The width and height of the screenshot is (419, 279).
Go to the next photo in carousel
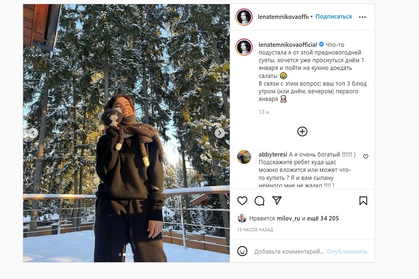click(219, 133)
